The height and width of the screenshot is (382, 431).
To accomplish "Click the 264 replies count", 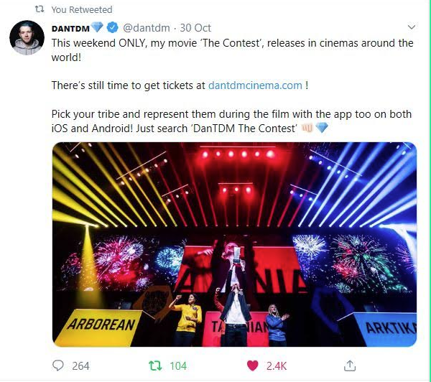I will 80,366.
